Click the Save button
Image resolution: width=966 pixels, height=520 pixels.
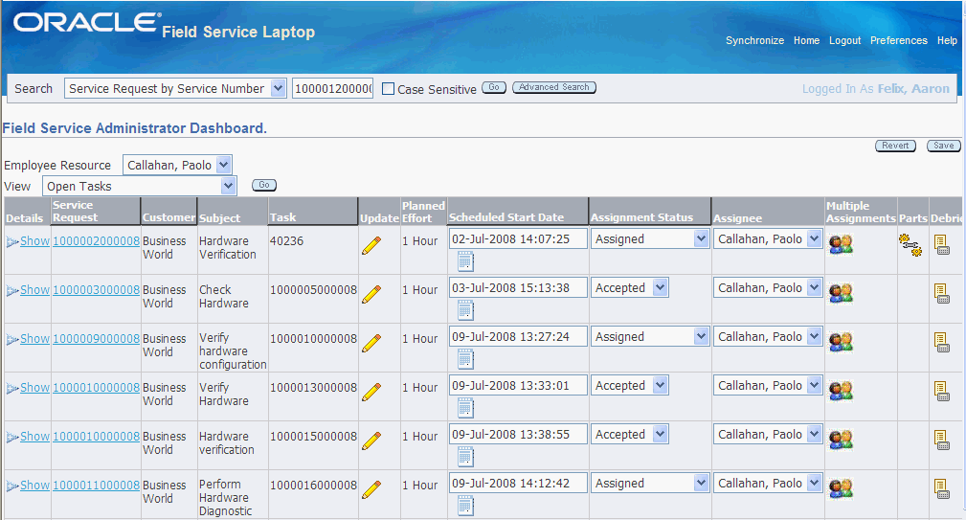pyautogui.click(x=943, y=146)
